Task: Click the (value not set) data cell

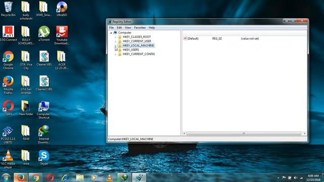Action: click(x=250, y=38)
